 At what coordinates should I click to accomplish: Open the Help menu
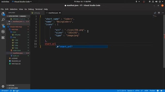coord(46,9)
